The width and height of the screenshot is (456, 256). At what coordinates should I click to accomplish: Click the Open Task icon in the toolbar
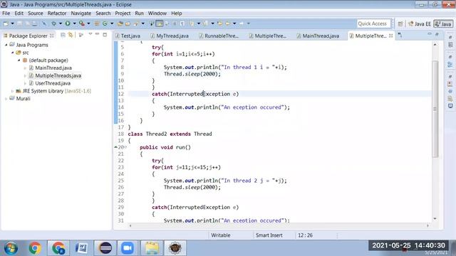coord(128,23)
